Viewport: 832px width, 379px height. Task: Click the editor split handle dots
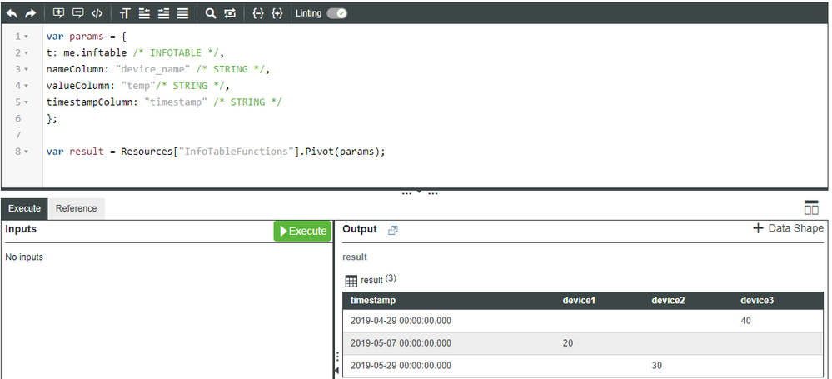(419, 192)
